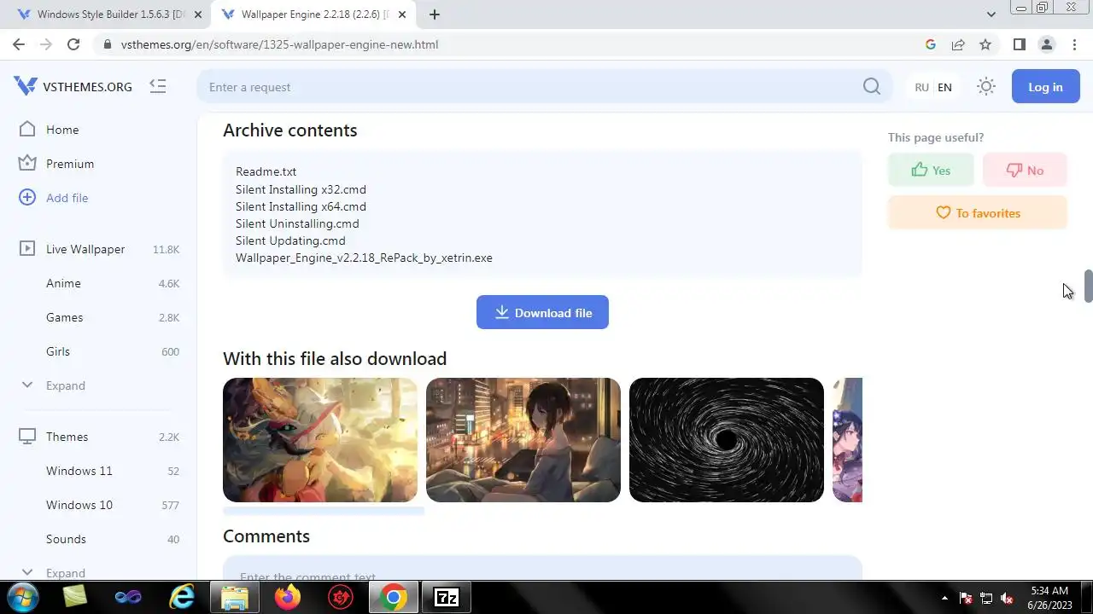The height and width of the screenshot is (614, 1093).
Task: Click the carousel scroll bar under thumbnails
Action: (x=324, y=511)
